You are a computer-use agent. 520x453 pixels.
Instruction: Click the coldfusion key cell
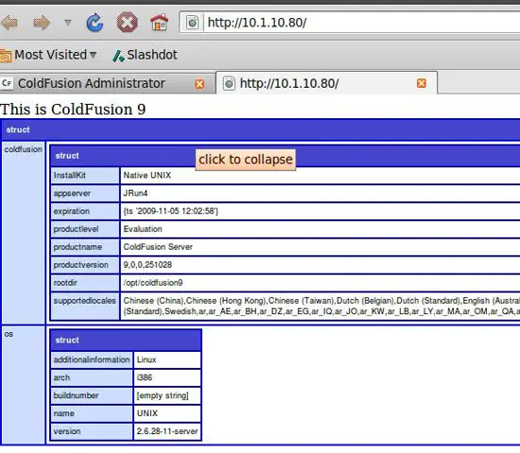click(24, 234)
